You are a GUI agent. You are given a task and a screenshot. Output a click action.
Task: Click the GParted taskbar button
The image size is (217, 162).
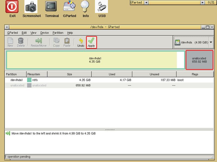[136, 2]
